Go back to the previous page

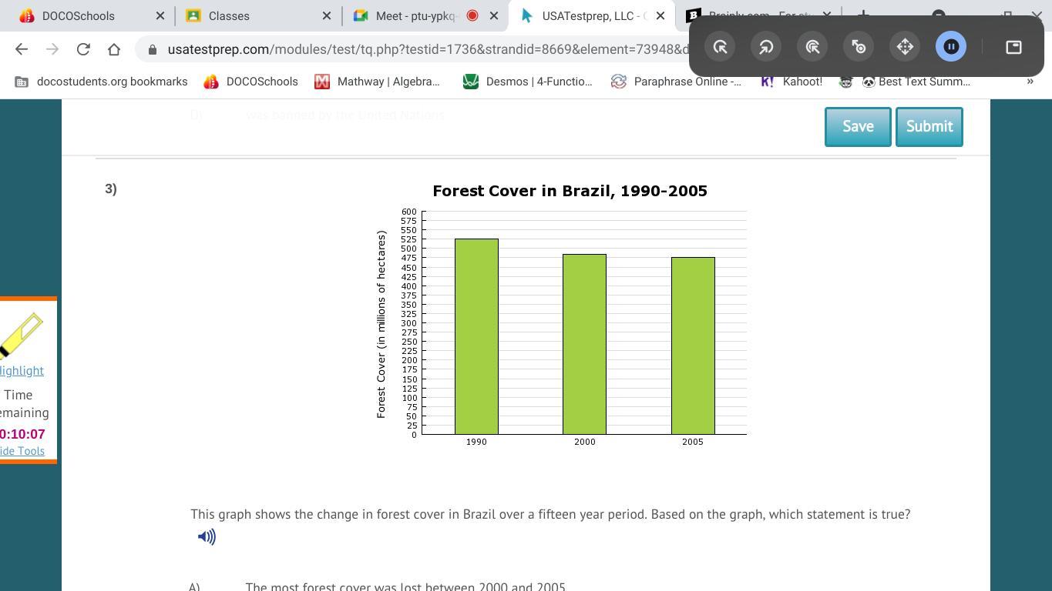[22, 49]
